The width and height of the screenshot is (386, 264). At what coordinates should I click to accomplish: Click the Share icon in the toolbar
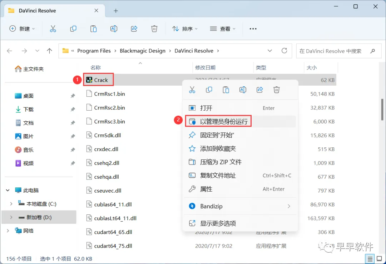pyautogui.click(x=134, y=29)
